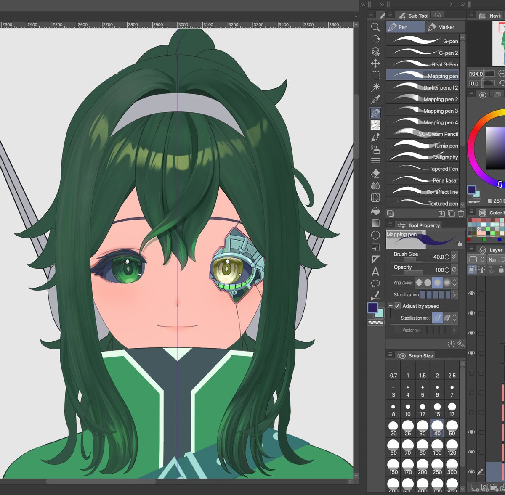Switch to the Pen sub tool group

[405, 27]
